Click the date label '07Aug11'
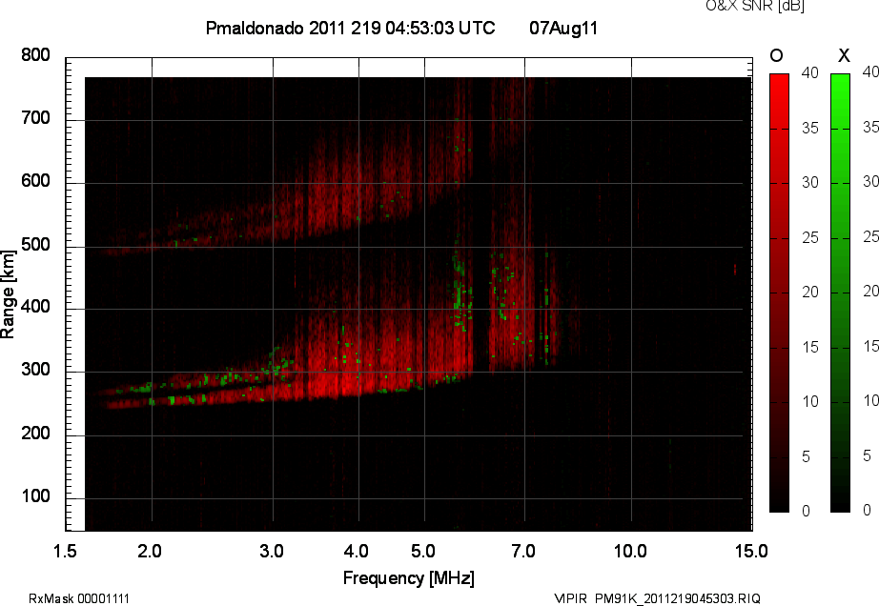 pyautogui.click(x=563, y=28)
